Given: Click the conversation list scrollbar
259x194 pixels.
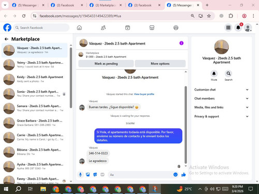Looking at the screenshot, I should tap(71, 78).
